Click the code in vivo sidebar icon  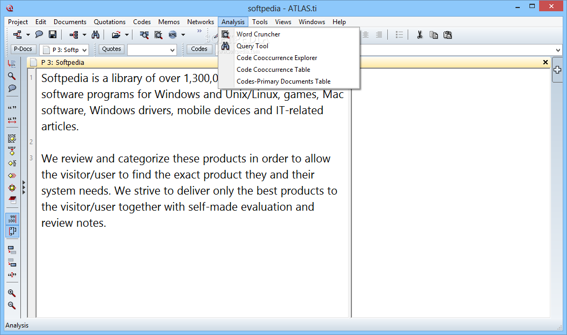pyautogui.click(x=12, y=151)
